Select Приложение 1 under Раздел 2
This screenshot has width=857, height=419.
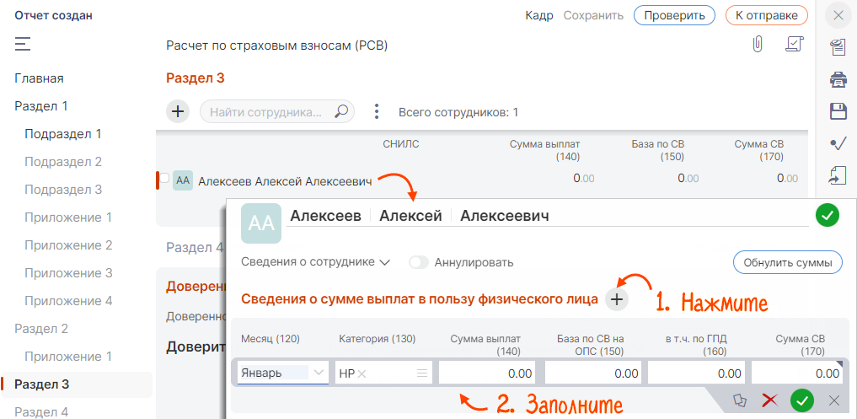(x=68, y=357)
